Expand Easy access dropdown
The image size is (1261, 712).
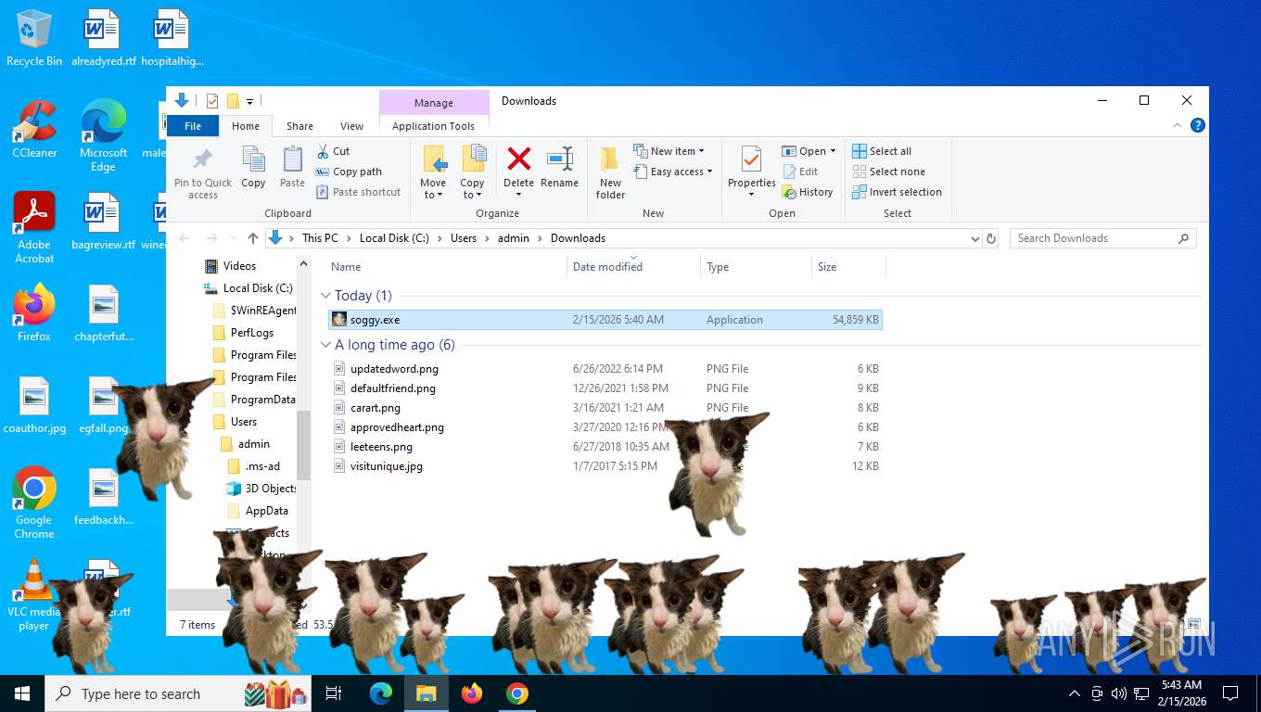(673, 172)
